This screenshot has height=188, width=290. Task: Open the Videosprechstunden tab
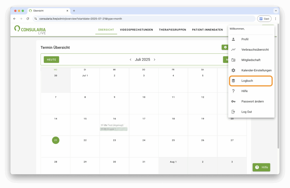point(136,30)
